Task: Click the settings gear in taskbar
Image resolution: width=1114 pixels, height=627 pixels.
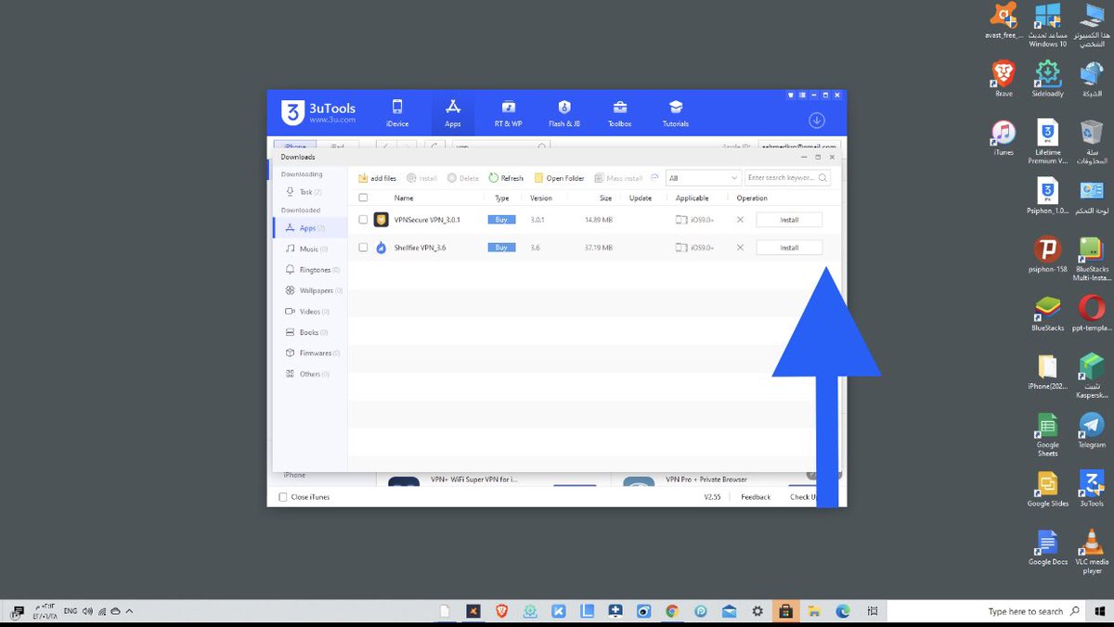Action: point(758,611)
